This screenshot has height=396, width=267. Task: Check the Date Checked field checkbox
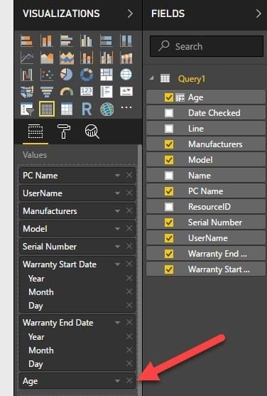[x=169, y=113]
